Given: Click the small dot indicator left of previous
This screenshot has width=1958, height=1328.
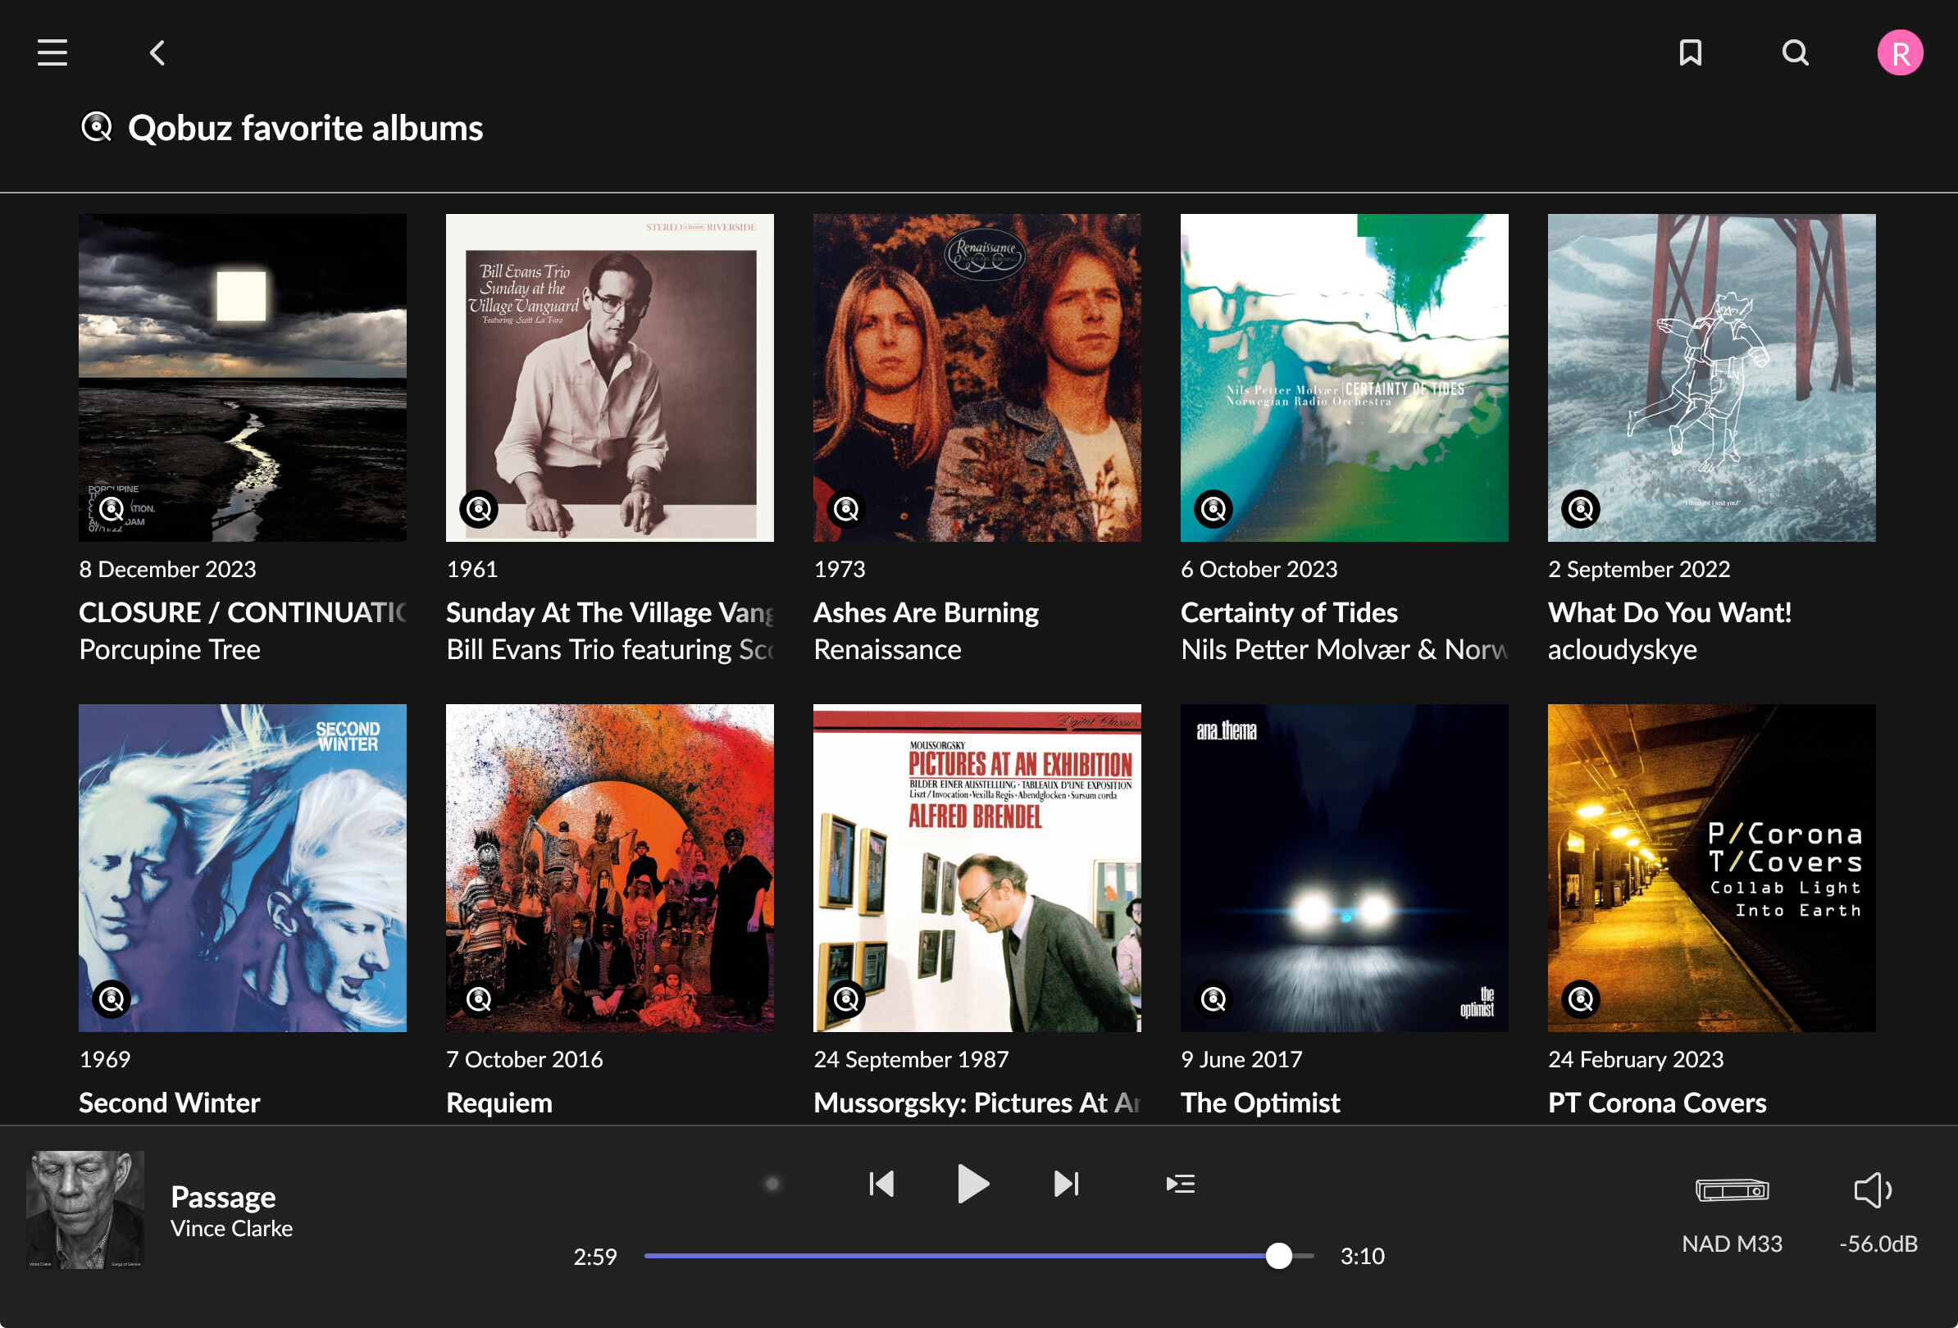Looking at the screenshot, I should [772, 1184].
